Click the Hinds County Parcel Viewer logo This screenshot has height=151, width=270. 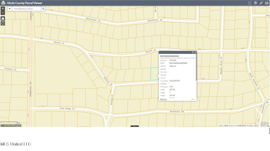click(x=3, y=3)
